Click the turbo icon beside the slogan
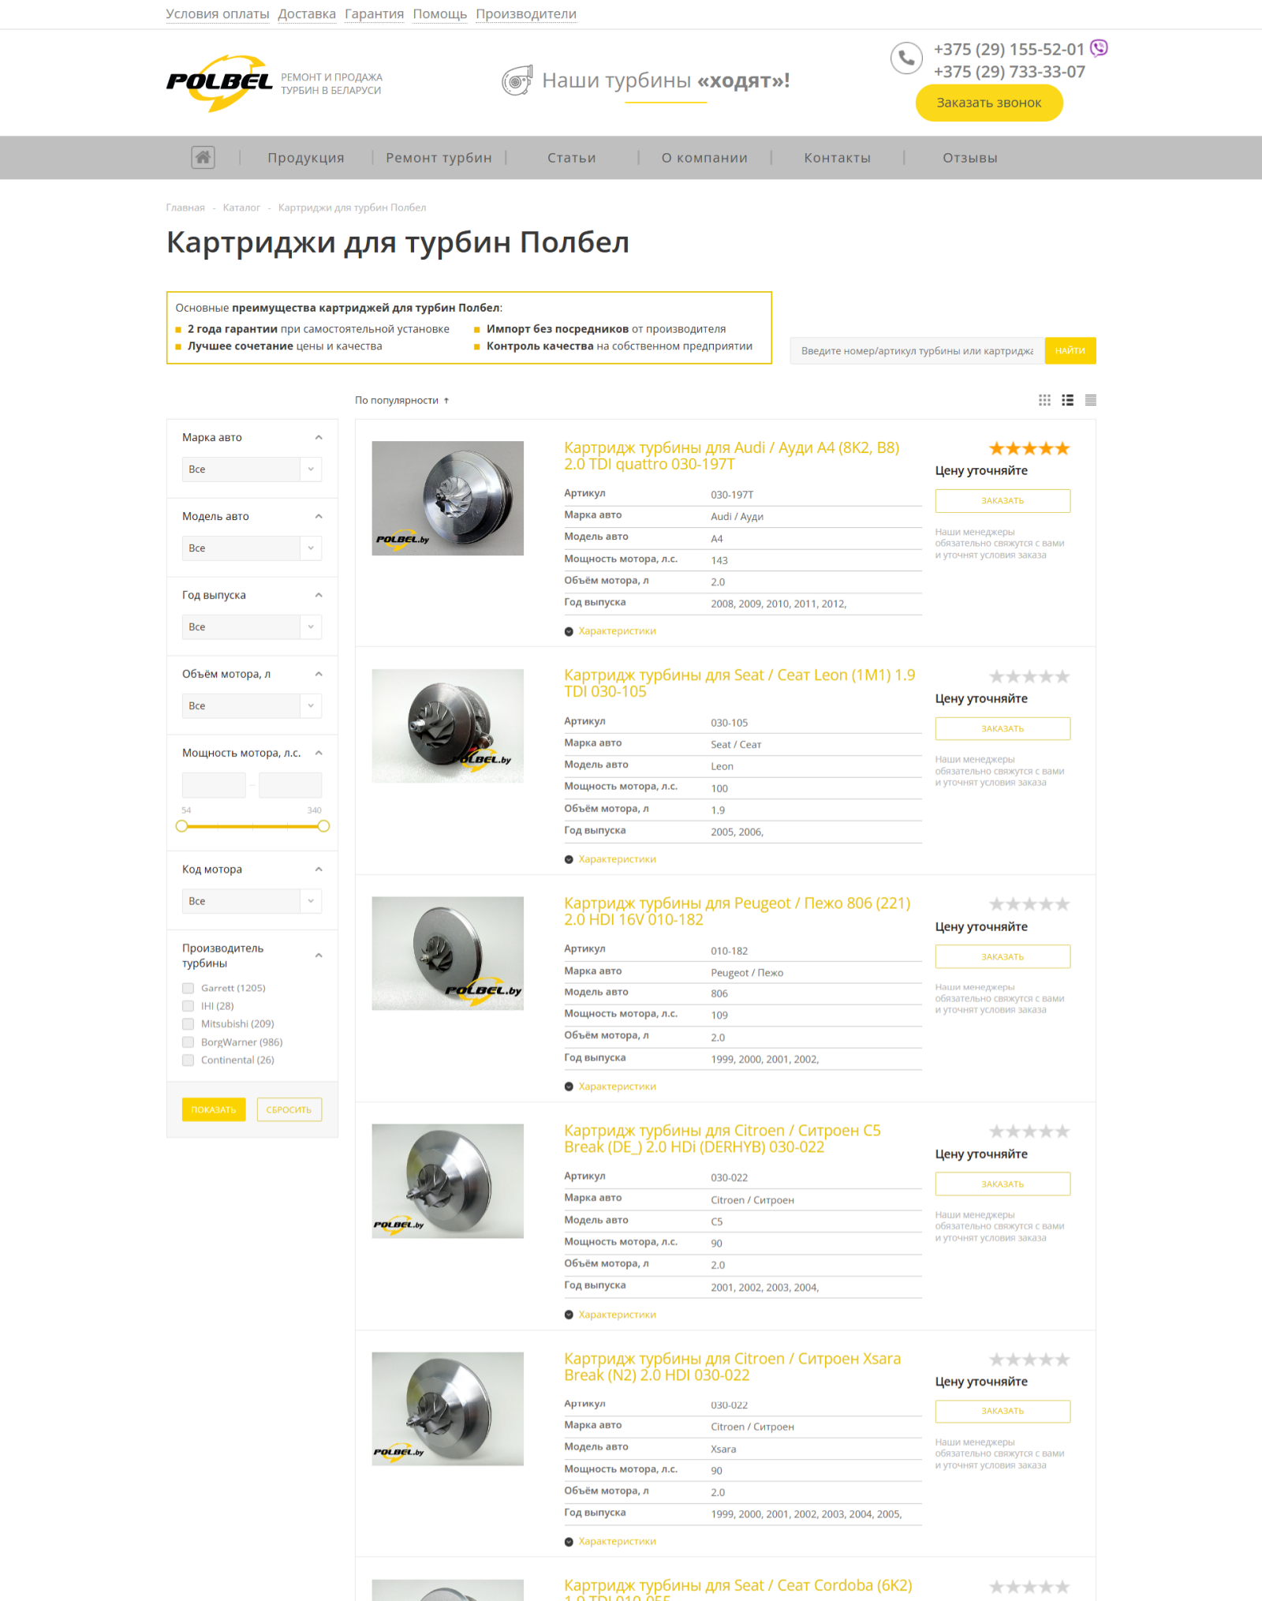1262x1601 pixels. [517, 80]
